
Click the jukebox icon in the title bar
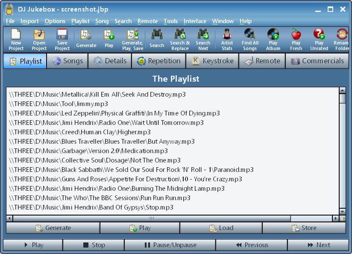click(x=9, y=9)
